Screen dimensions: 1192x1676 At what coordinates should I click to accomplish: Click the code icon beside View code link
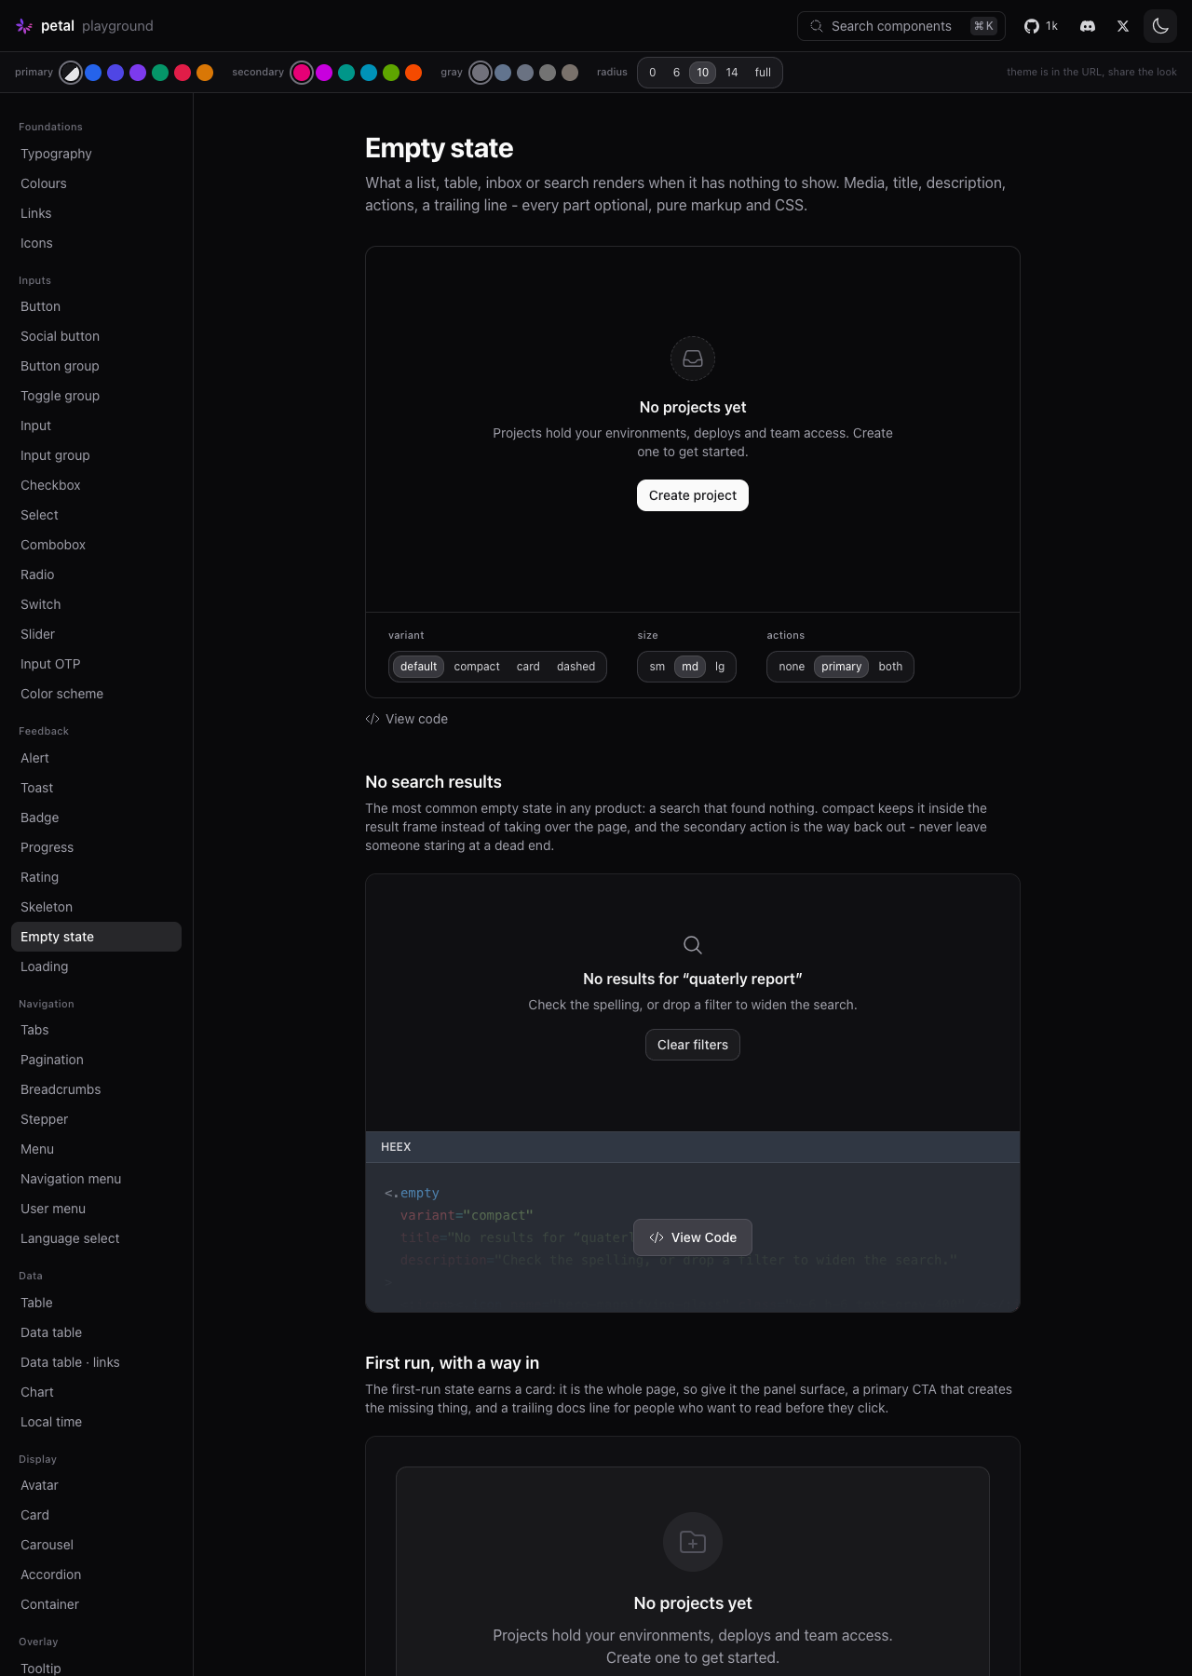point(372,719)
